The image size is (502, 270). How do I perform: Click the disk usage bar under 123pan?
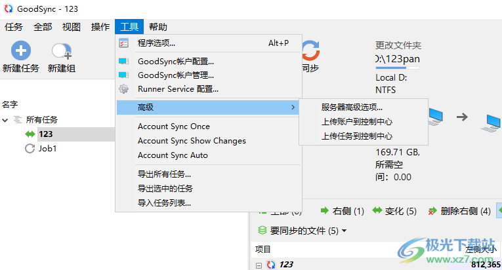398,67
